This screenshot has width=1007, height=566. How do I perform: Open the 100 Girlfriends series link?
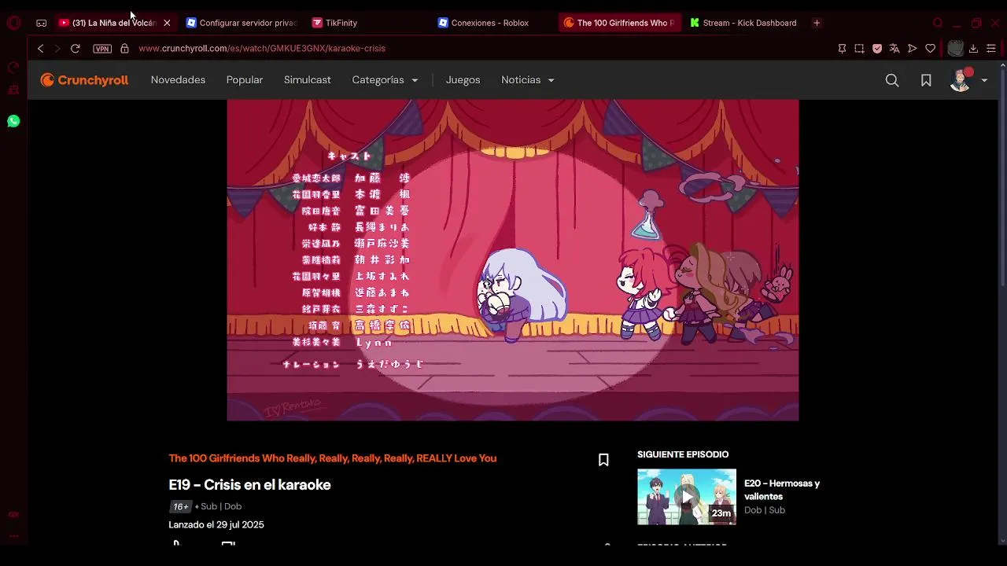tap(333, 458)
